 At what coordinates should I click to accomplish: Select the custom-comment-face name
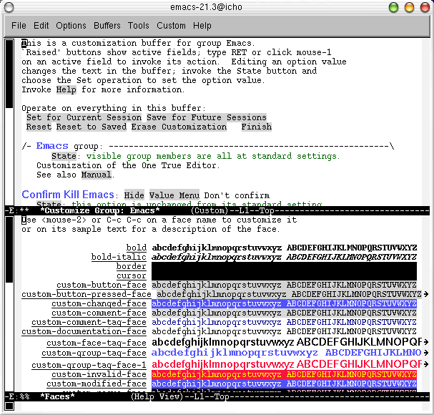(99, 313)
